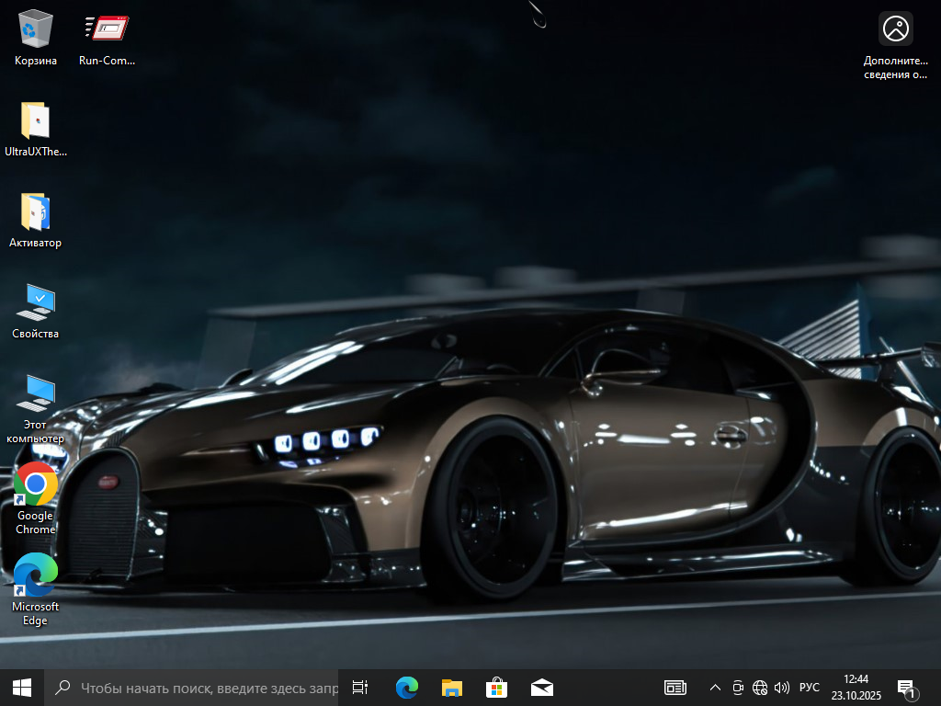Open File Explorer from the taskbar
The image size is (941, 706).
[451, 687]
